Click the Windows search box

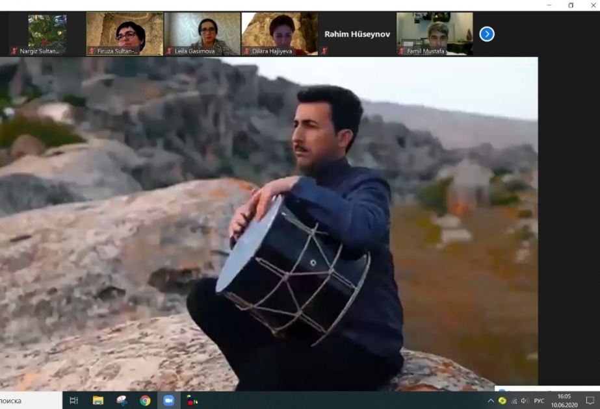point(31,400)
